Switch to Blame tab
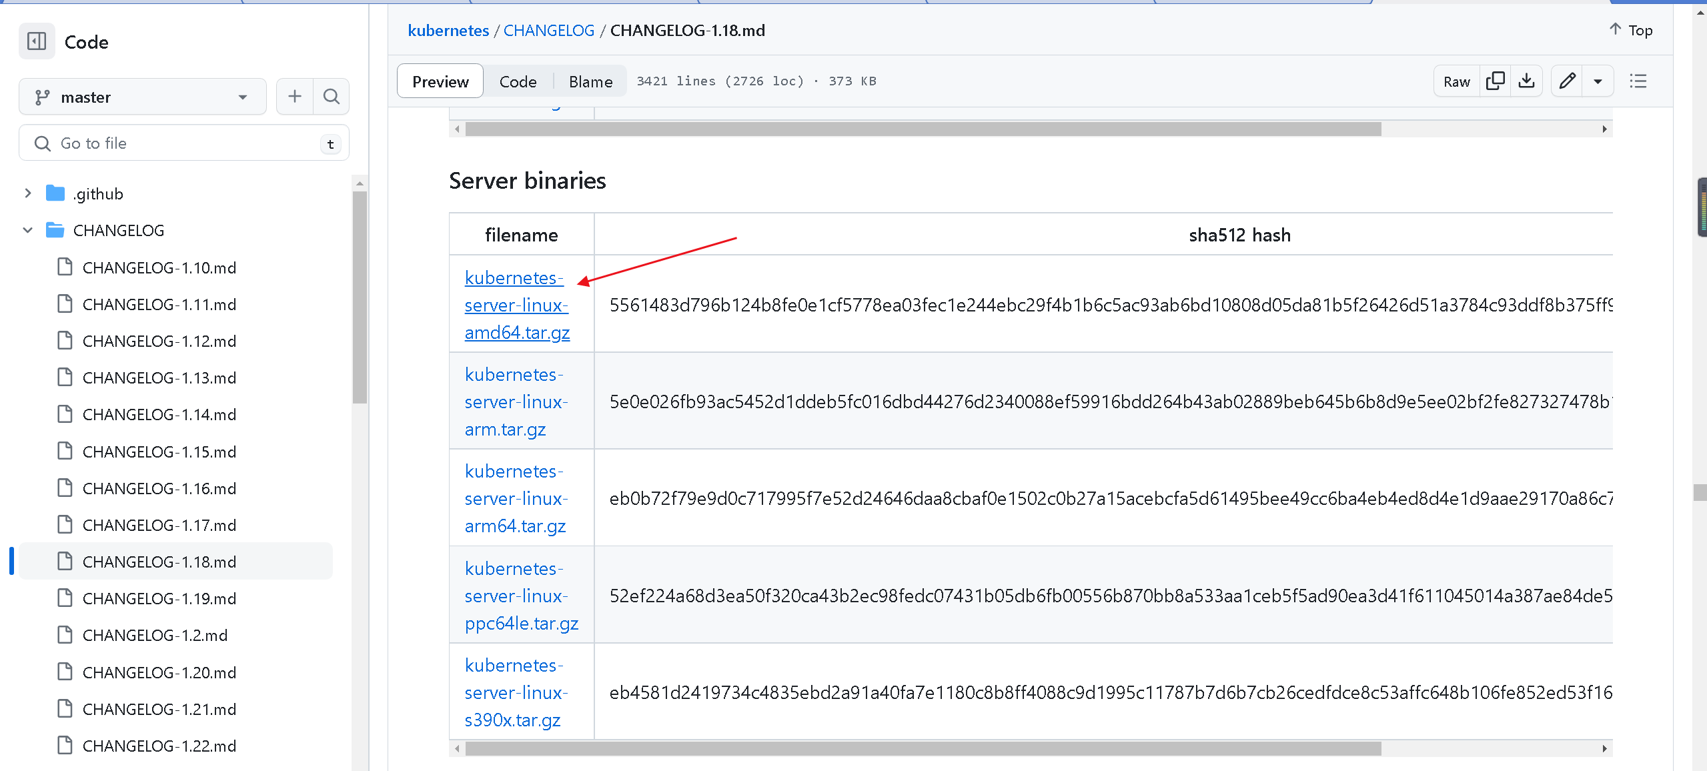The height and width of the screenshot is (771, 1707). click(590, 81)
